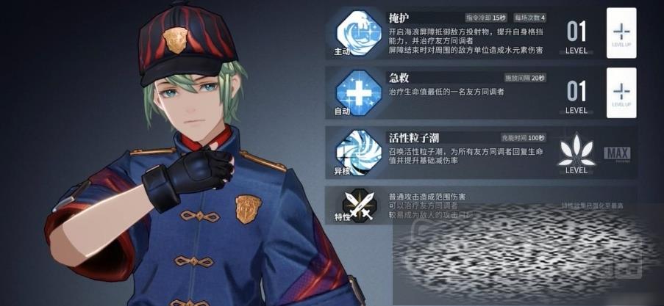Image resolution: width=664 pixels, height=306 pixels.
Task: Select the crossed swords 特性 trait icon
Action: (359, 205)
